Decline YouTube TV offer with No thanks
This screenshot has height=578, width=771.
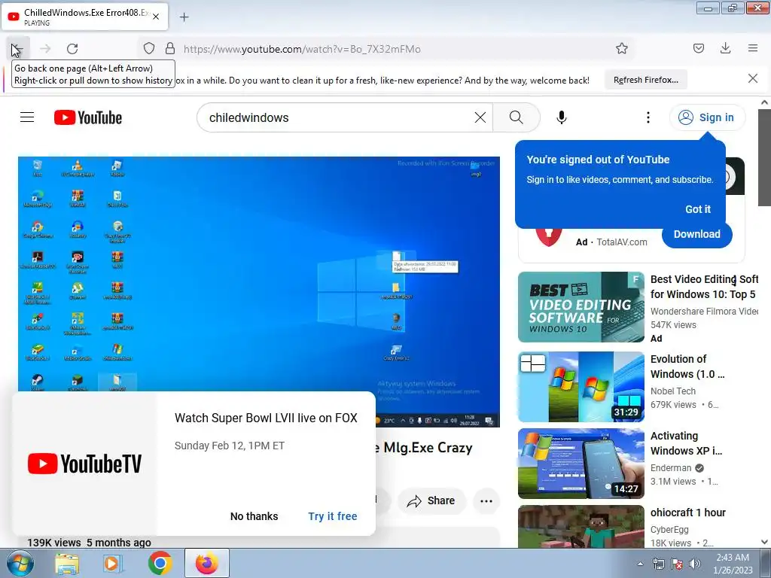click(254, 516)
